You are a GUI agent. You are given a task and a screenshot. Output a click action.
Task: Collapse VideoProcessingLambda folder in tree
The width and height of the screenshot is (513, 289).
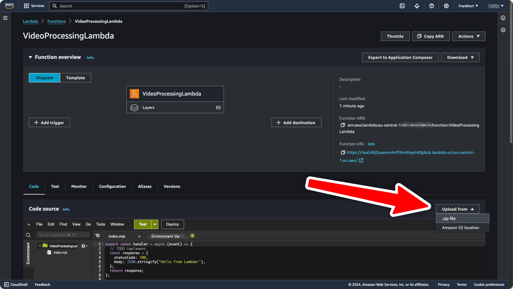pyautogui.click(x=40, y=246)
